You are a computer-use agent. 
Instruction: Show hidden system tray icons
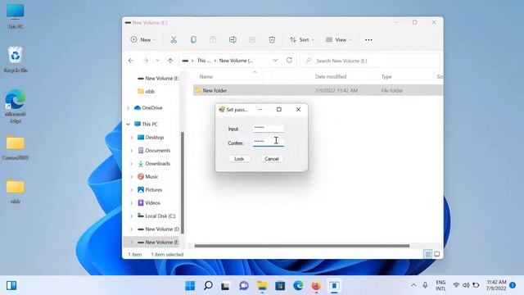[x=413, y=285]
